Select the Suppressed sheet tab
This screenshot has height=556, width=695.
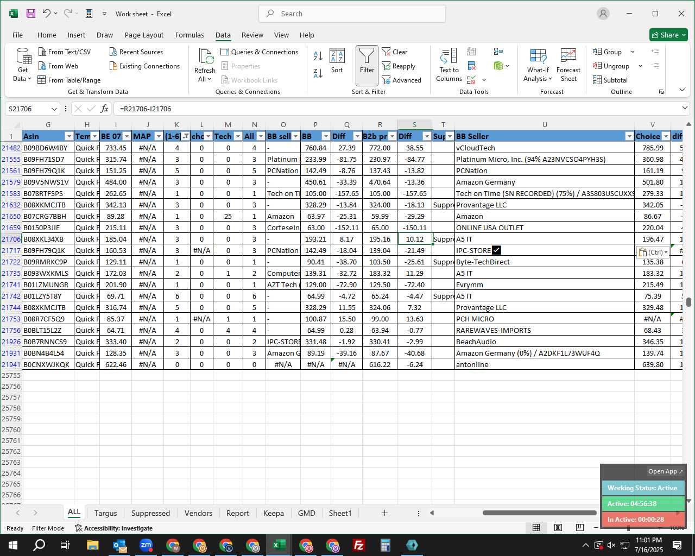click(150, 513)
